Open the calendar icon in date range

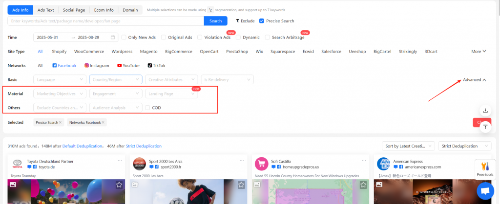click(113, 37)
